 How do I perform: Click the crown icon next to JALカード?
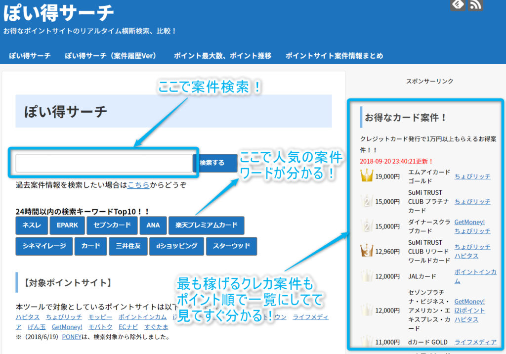pyautogui.click(x=366, y=276)
